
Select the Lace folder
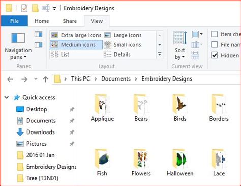219,163
